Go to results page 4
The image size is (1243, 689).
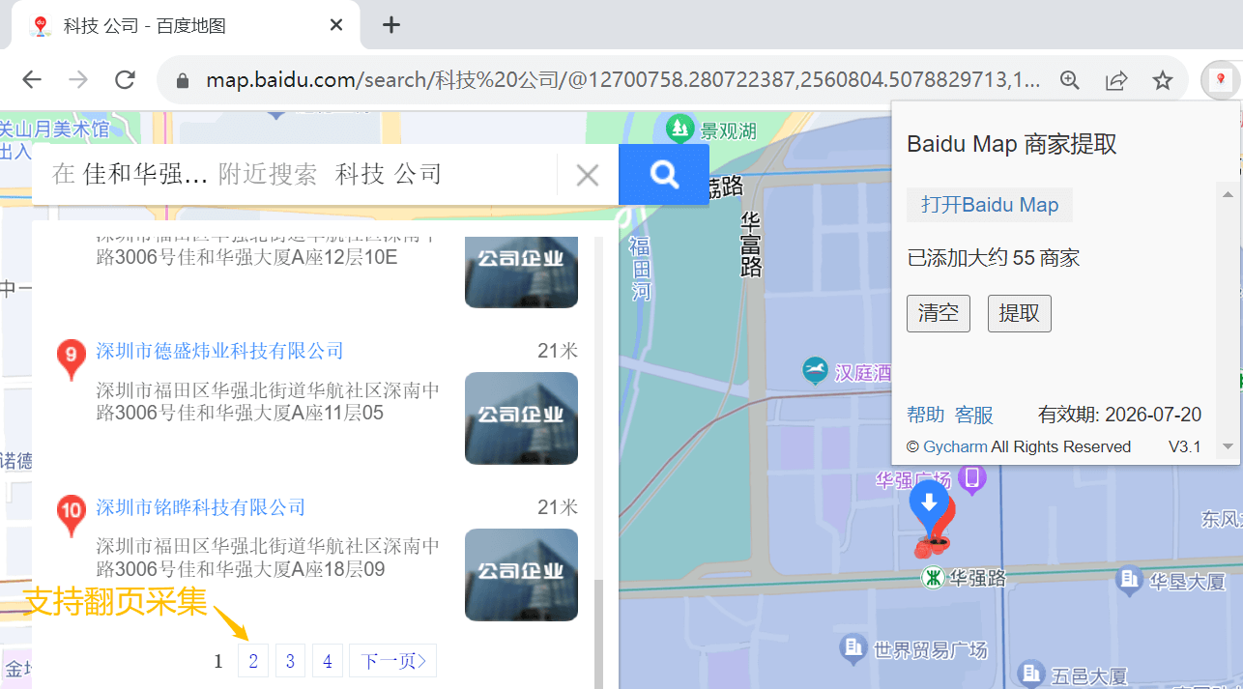[328, 661]
